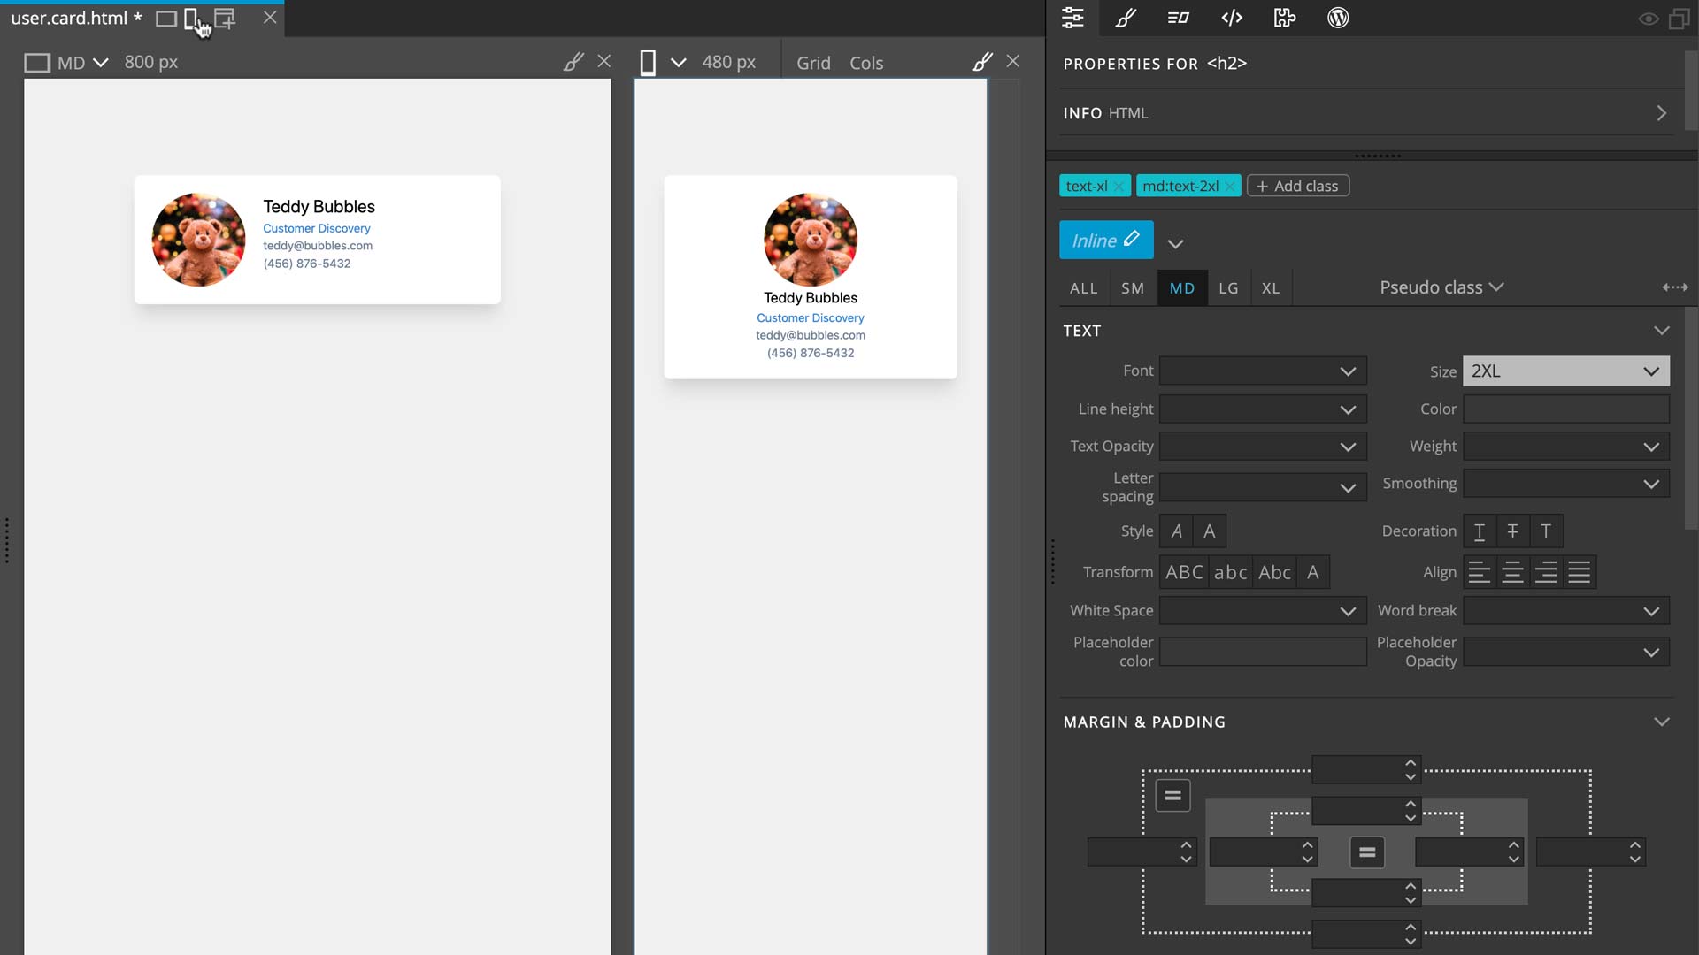Viewport: 1699px width, 955px height.
Task: Open the element properties sliders icon
Action: (x=1072, y=18)
